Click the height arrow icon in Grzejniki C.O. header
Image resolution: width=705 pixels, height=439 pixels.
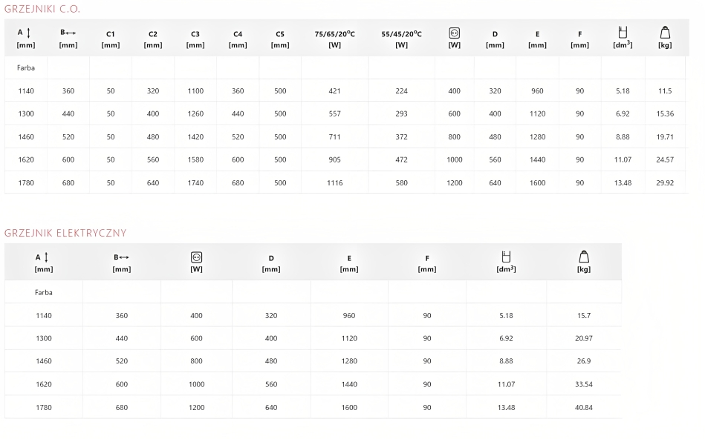[28, 33]
